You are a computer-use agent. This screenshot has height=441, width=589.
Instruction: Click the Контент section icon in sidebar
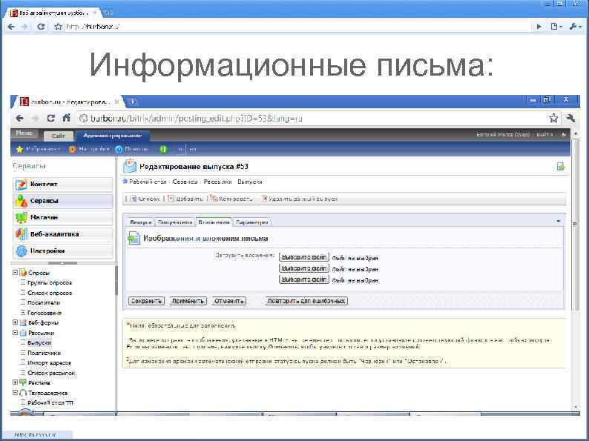coord(21,185)
